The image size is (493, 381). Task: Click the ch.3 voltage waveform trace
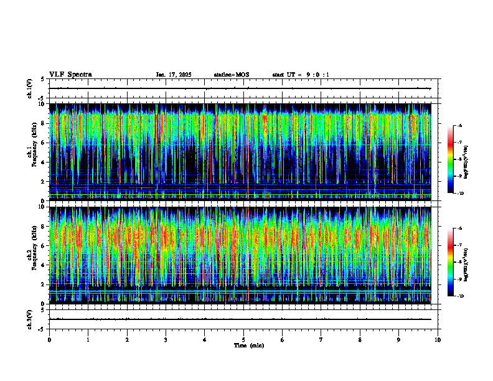240,319
